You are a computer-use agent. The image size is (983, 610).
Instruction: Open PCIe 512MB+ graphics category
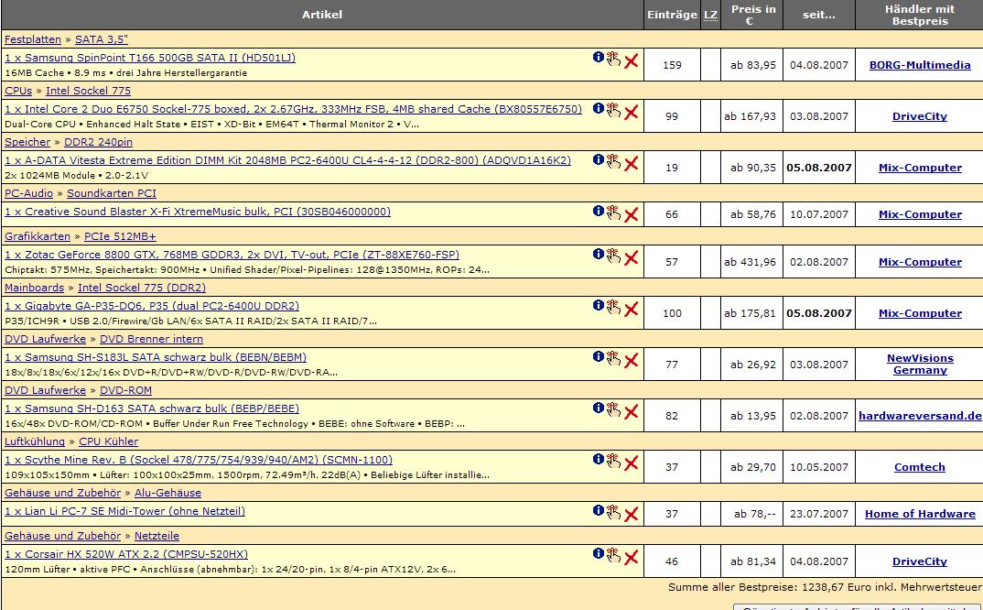pyautogui.click(x=121, y=236)
